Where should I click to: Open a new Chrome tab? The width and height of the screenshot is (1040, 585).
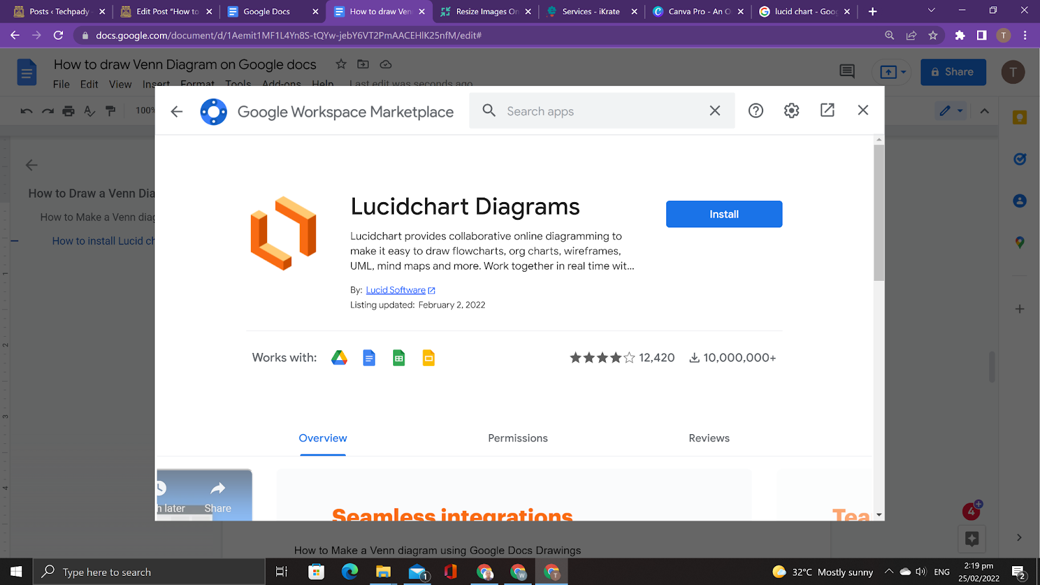click(x=872, y=11)
